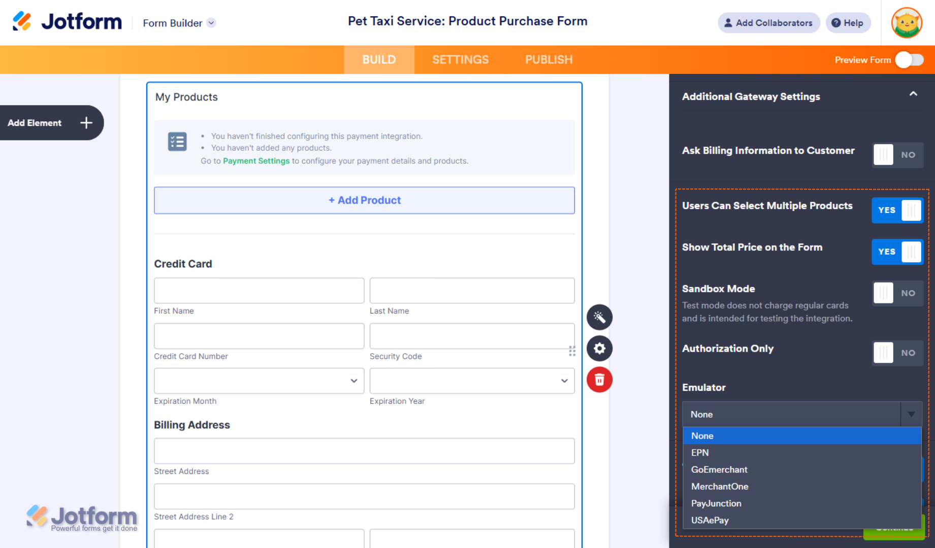Switch to the SETTINGS tab
Screen dimensions: 935x548
pyautogui.click(x=460, y=60)
